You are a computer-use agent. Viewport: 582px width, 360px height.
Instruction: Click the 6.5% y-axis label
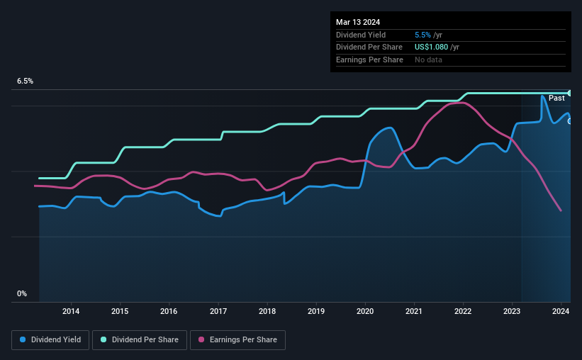[x=26, y=81]
